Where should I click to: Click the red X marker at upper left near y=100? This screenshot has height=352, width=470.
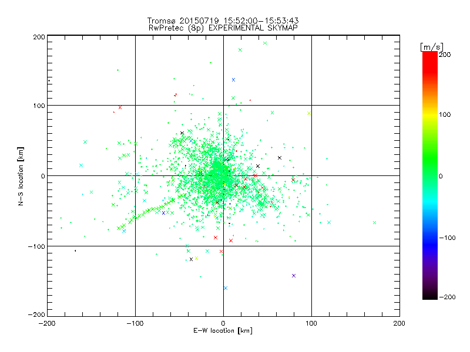(120, 107)
